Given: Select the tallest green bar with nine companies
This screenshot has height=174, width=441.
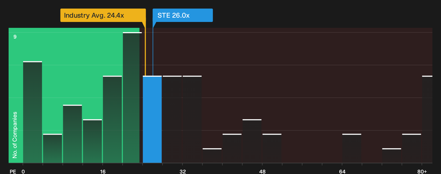Looking at the screenshot, I should pos(132,97).
